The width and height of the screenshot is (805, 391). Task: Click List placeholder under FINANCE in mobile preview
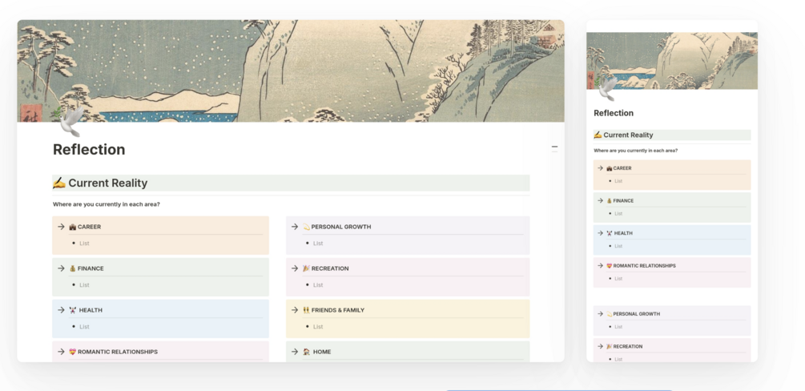click(618, 213)
